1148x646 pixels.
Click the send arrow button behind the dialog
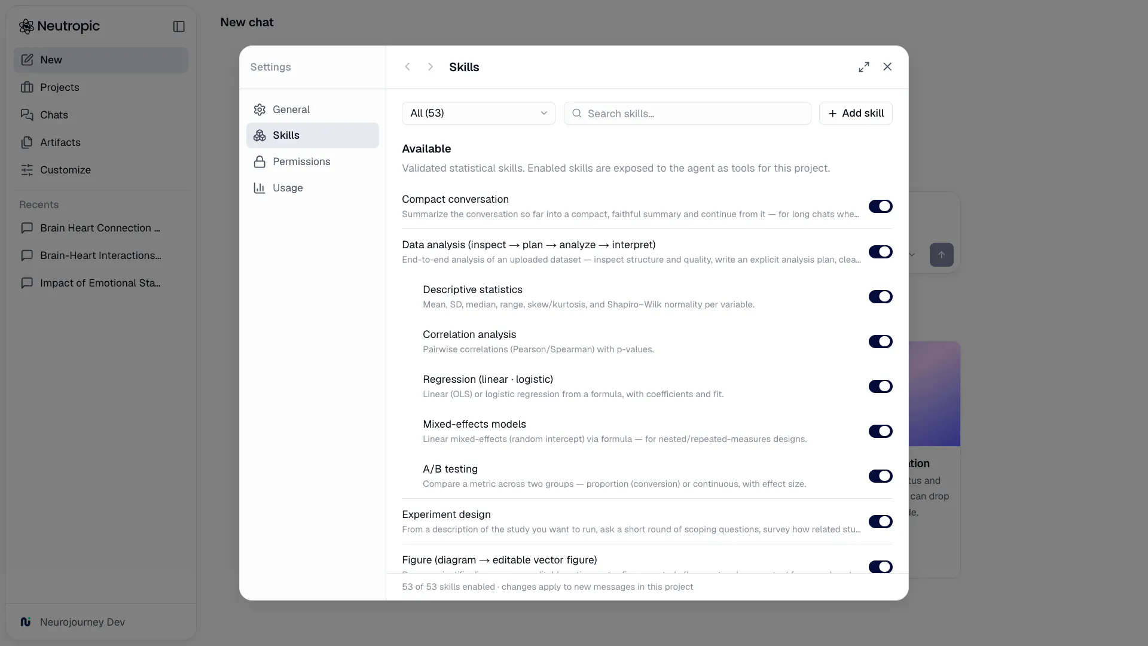point(942,255)
